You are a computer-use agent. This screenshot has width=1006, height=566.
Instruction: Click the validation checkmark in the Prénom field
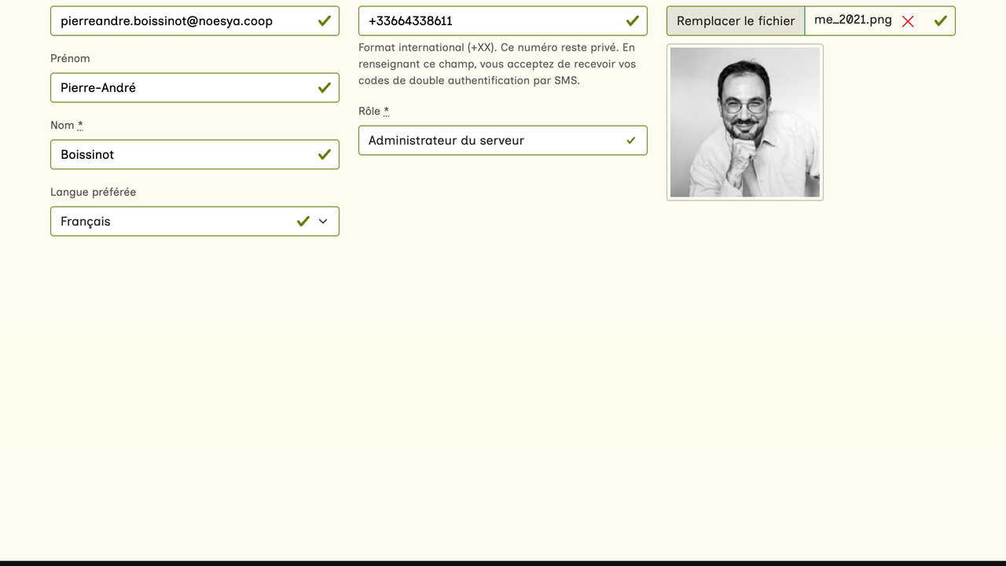click(324, 88)
